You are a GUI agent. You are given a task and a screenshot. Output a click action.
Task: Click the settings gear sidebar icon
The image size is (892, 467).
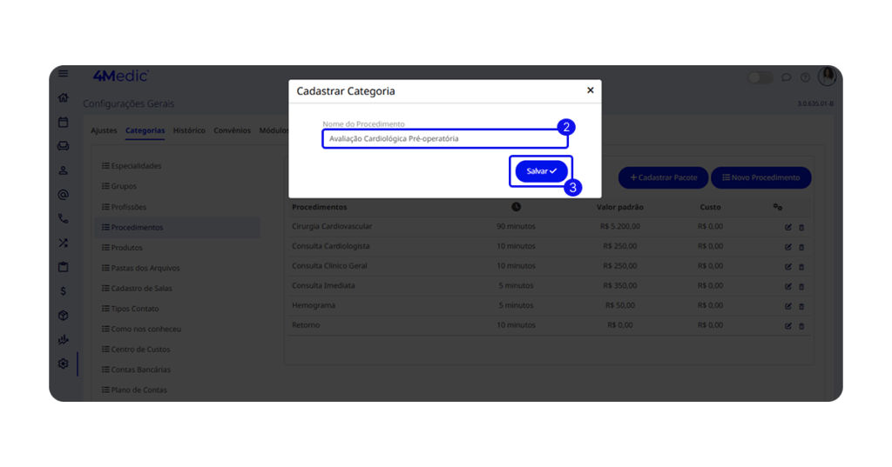pos(64,364)
